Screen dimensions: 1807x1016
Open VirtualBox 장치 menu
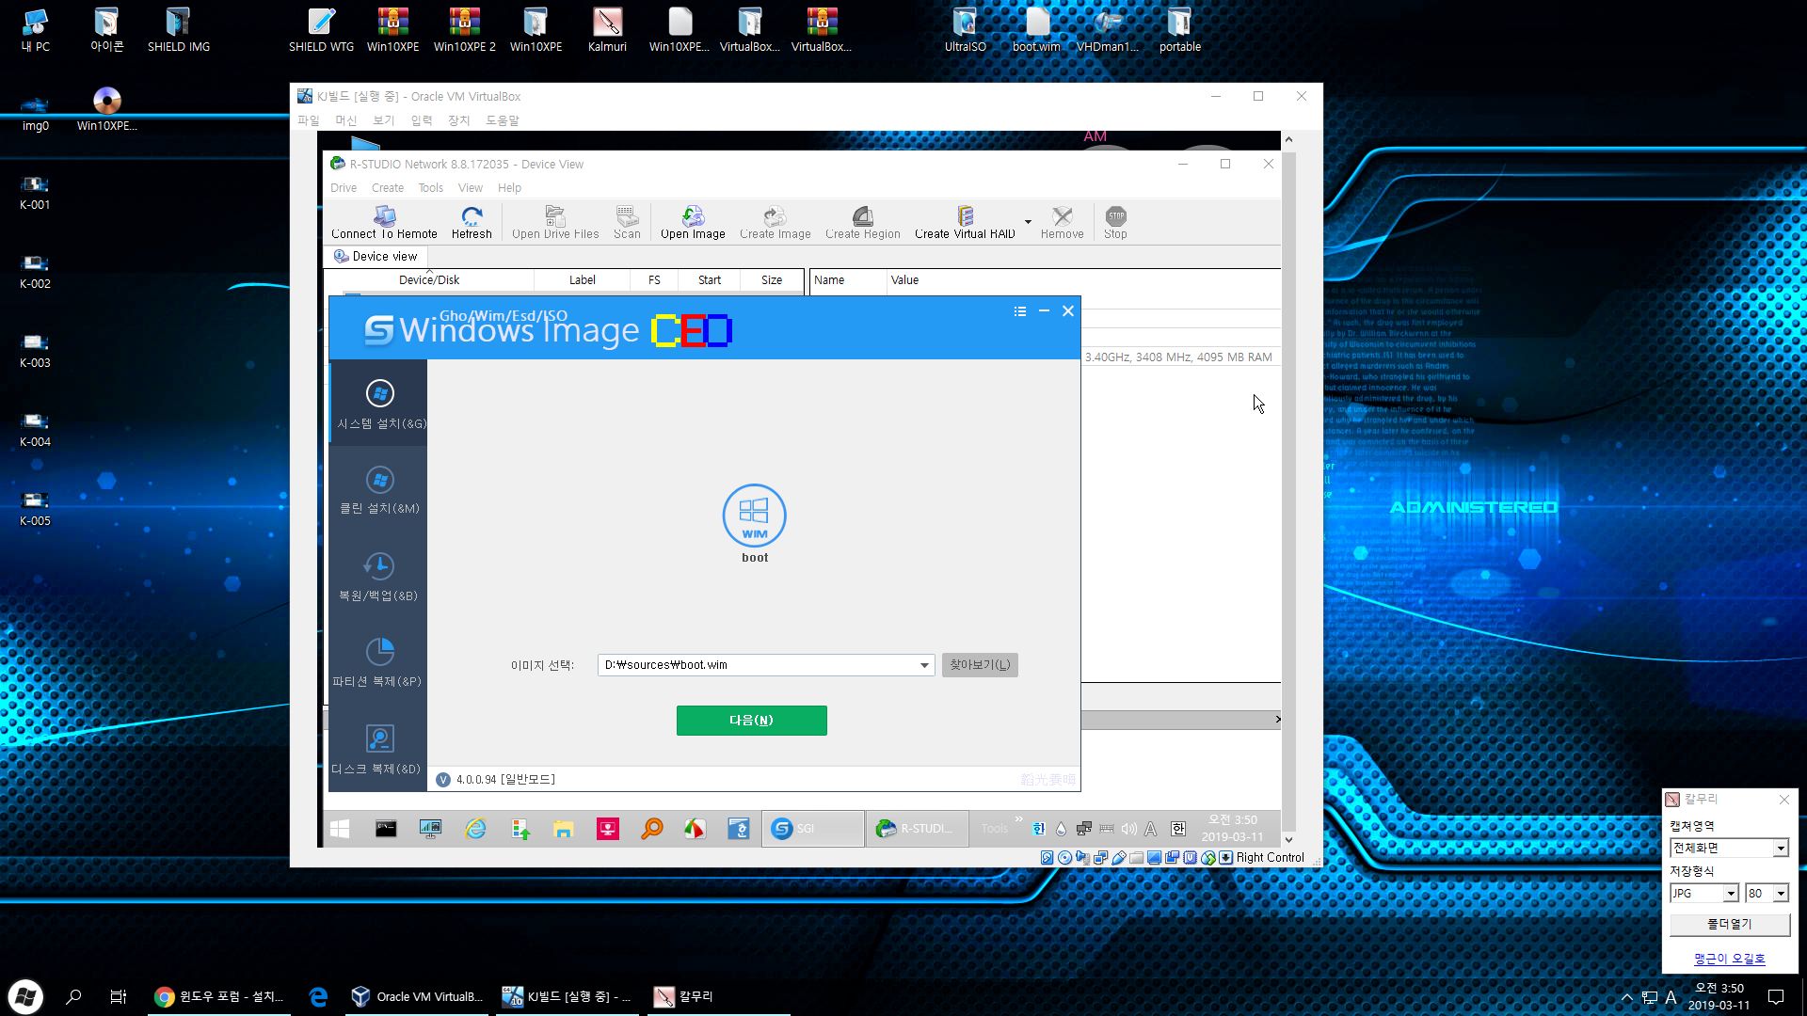click(x=458, y=120)
